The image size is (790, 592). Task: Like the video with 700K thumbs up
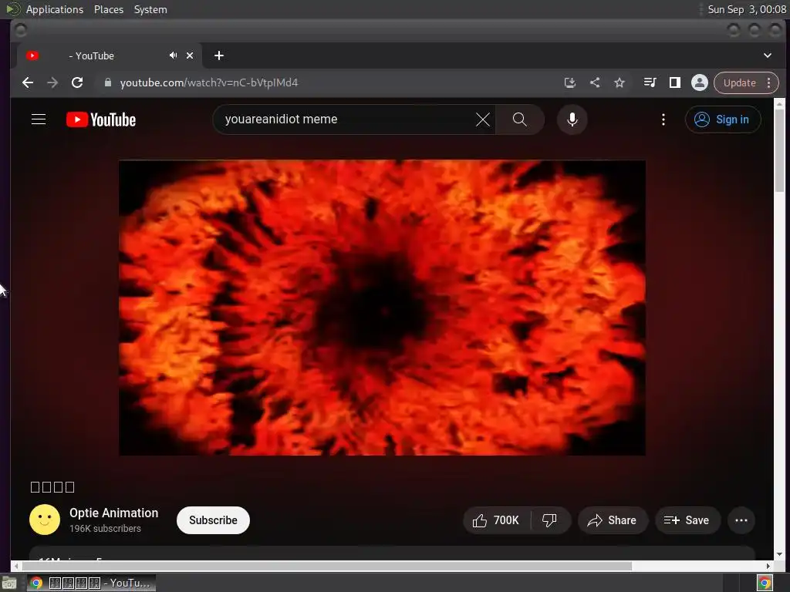point(496,520)
